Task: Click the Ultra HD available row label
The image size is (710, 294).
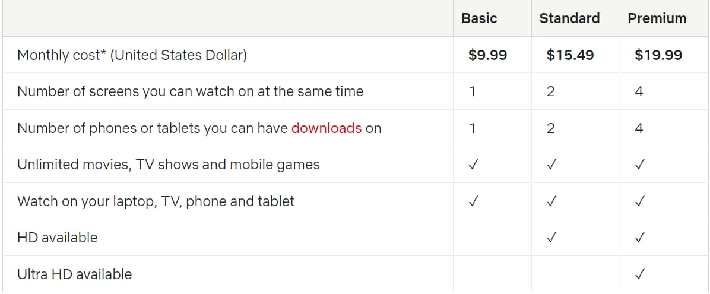Action: tap(75, 274)
